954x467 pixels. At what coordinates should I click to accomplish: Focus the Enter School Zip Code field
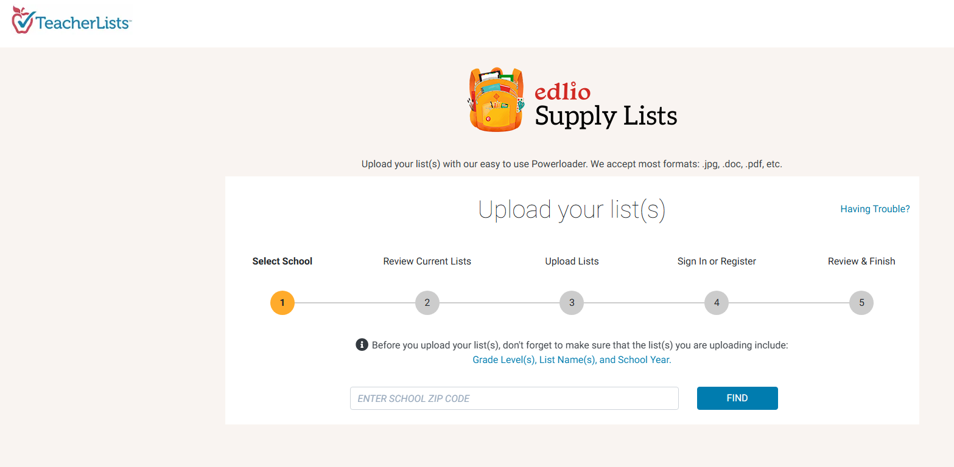coord(514,398)
